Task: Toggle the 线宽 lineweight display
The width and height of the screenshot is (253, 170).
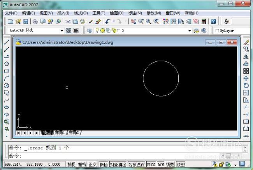Action: [x=170, y=164]
